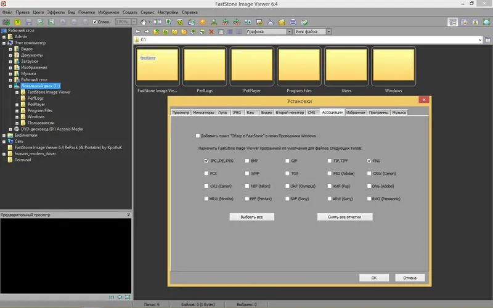
Task: Rotate right using the toolbar icon
Action: click(237, 22)
